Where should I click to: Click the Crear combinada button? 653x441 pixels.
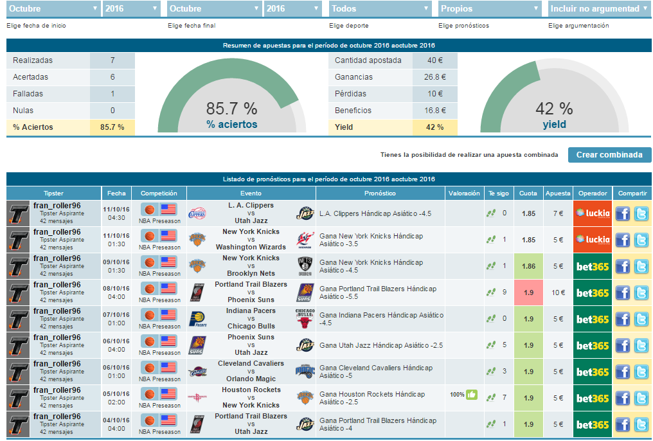click(610, 155)
